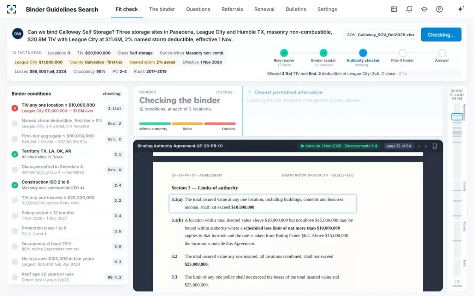The width and height of the screenshot is (474, 296).
Task: Open the Referrals tab
Action: (232, 9)
